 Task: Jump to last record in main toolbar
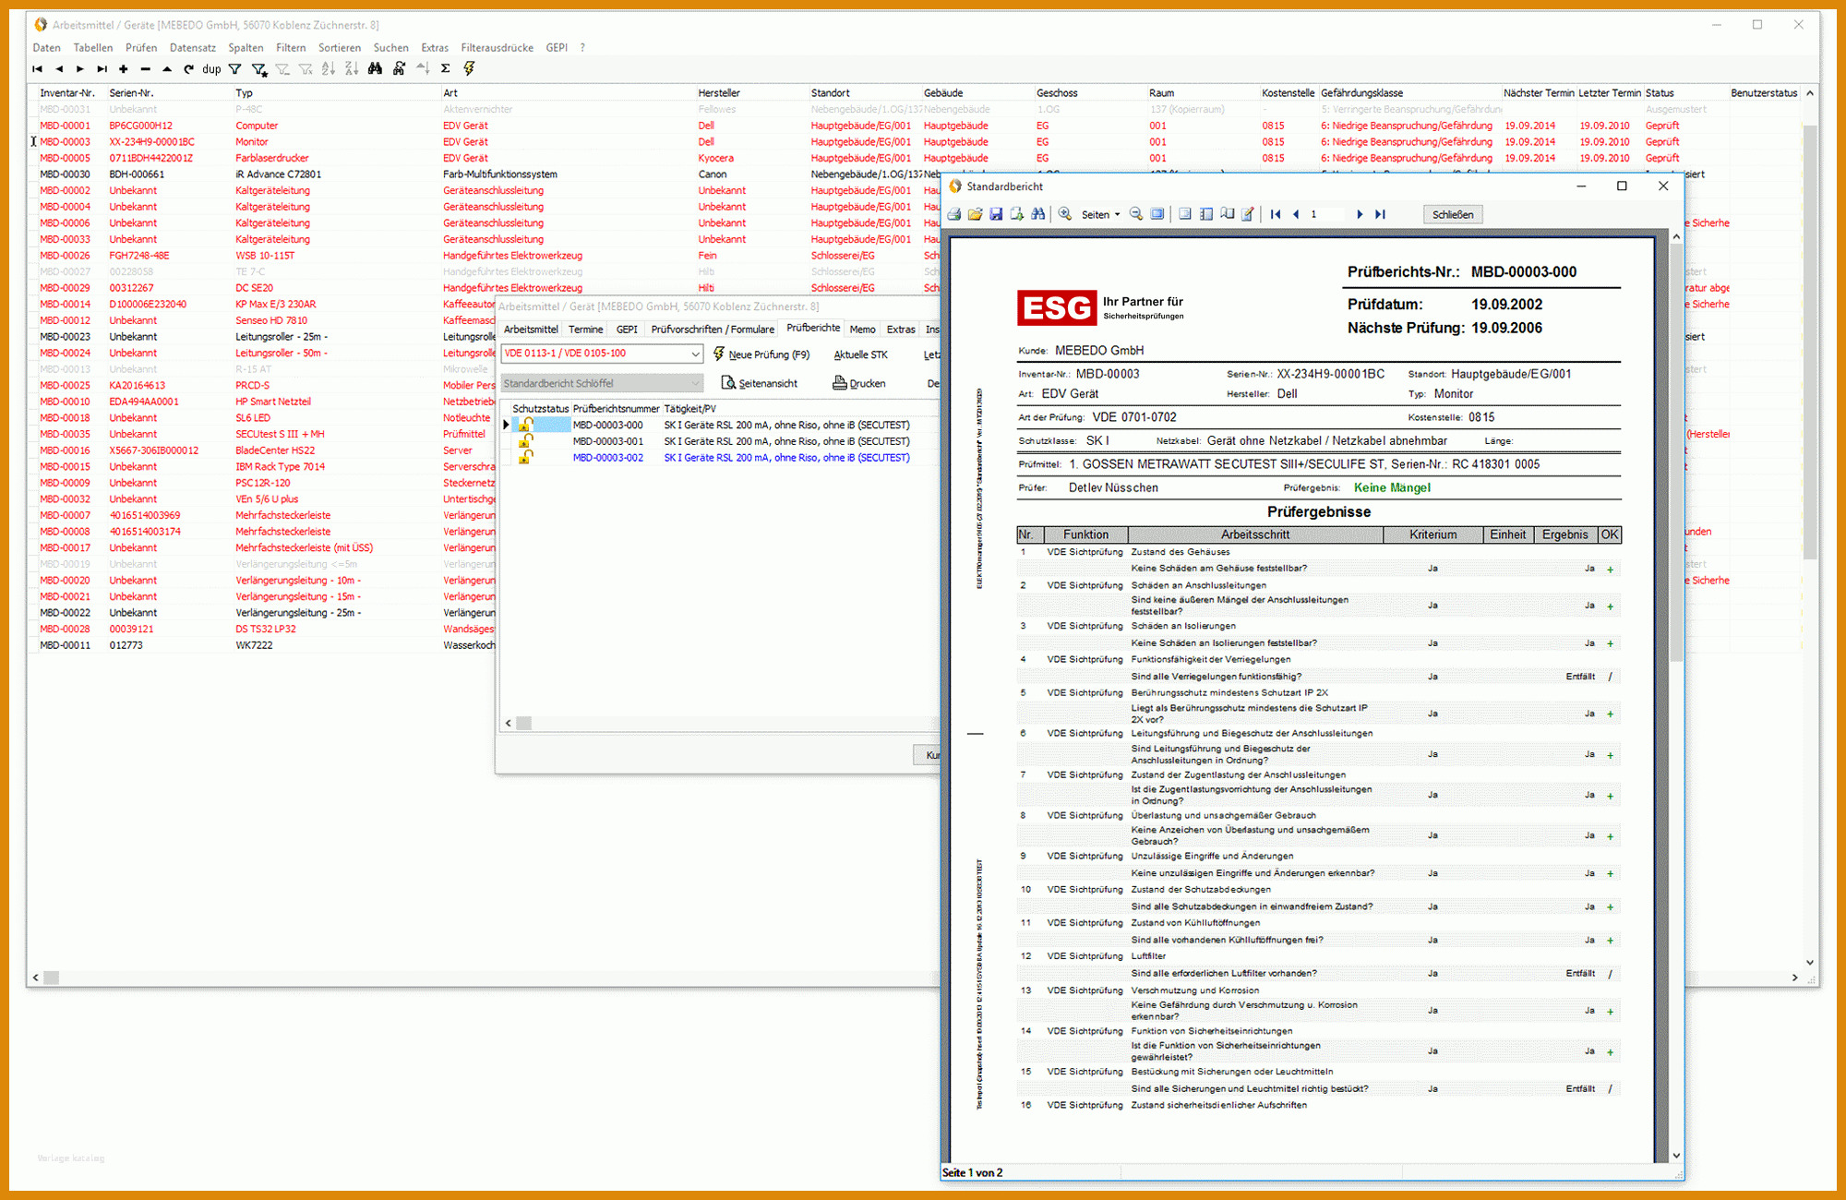click(102, 69)
